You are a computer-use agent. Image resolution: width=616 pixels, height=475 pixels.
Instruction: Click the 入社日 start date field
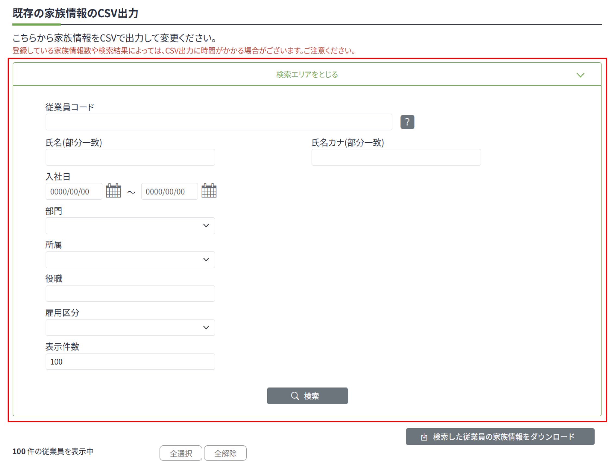(x=74, y=191)
